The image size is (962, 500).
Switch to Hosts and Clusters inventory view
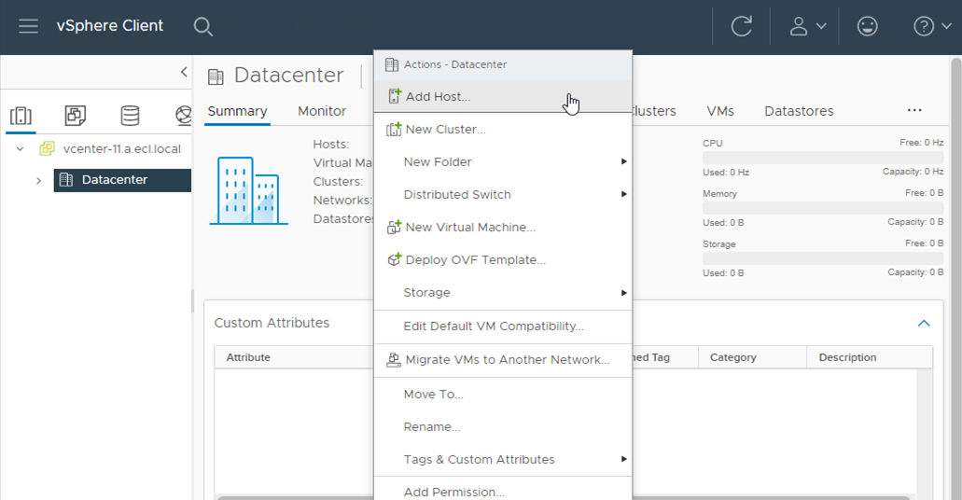21,116
